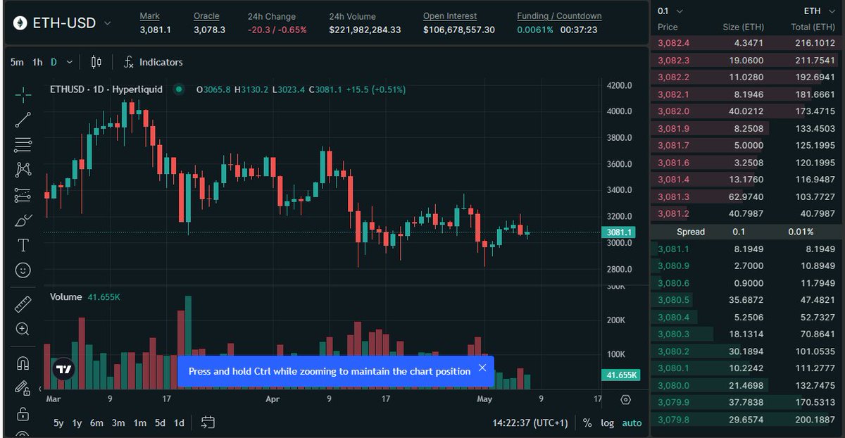
Task: Open the Indicators dialog
Action: [153, 62]
